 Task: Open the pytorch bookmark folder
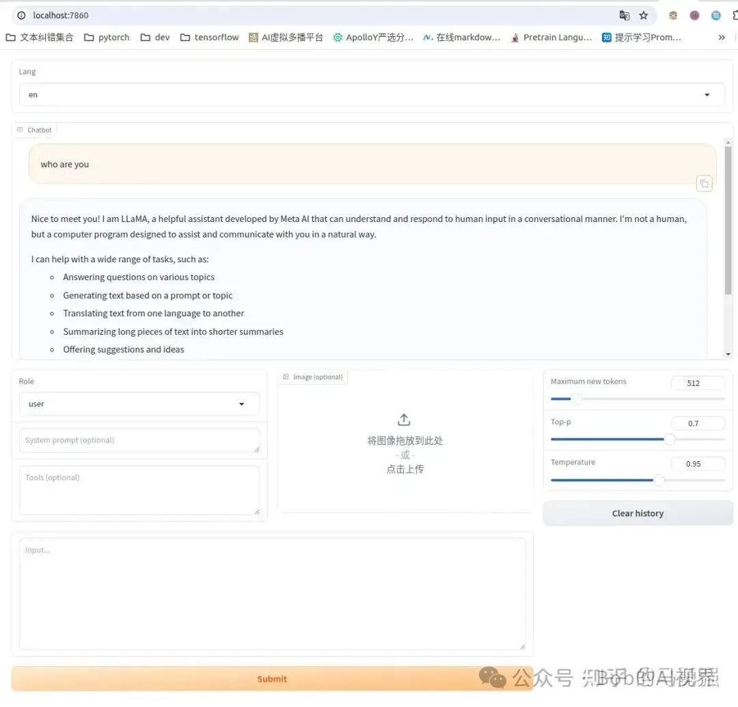pyautogui.click(x=107, y=37)
